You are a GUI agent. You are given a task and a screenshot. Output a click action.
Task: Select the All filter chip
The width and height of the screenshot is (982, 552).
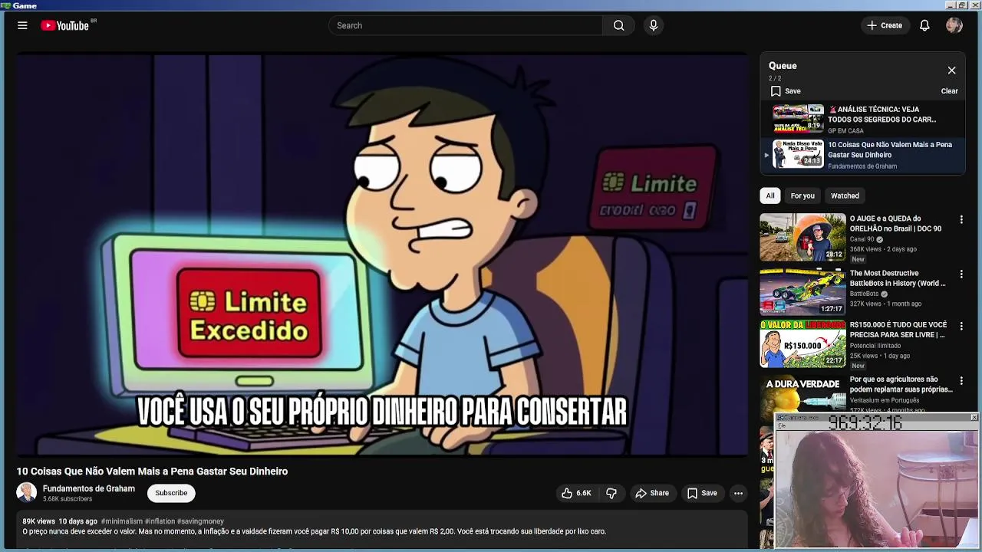tap(770, 195)
